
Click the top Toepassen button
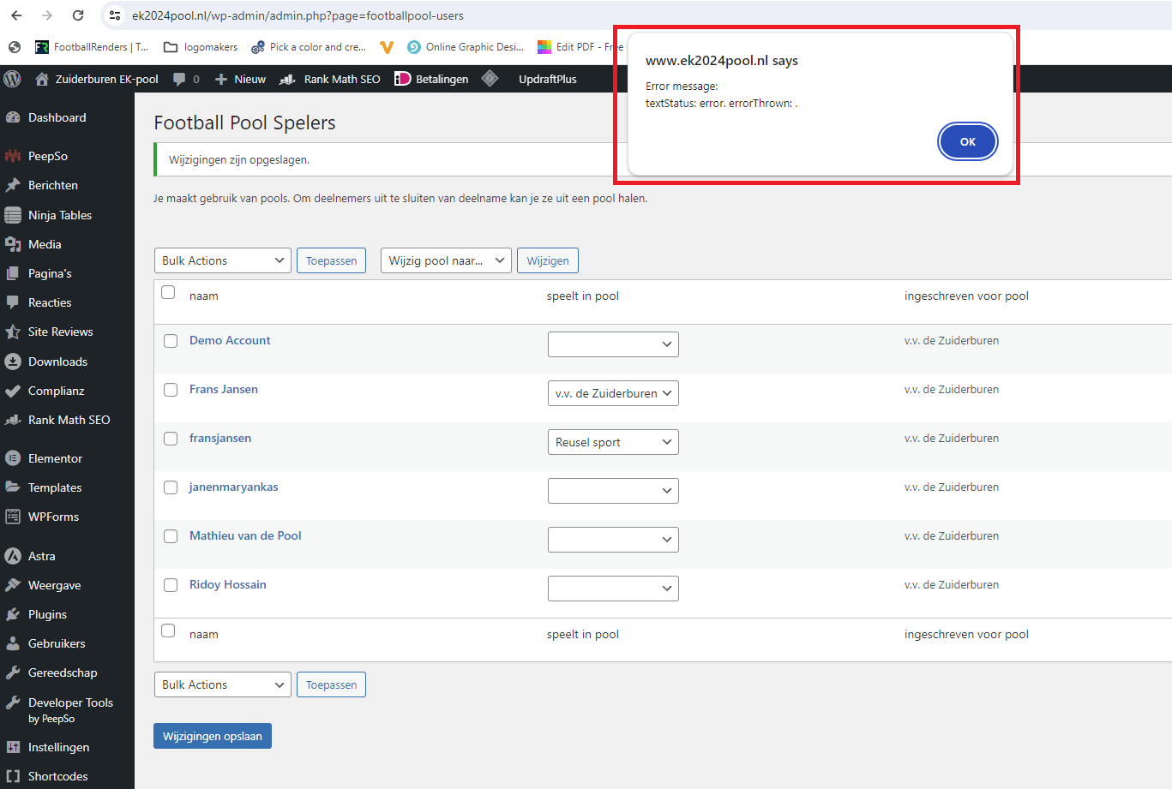pyautogui.click(x=332, y=260)
